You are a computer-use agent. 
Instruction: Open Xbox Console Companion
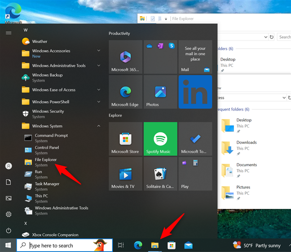[x=61, y=235]
